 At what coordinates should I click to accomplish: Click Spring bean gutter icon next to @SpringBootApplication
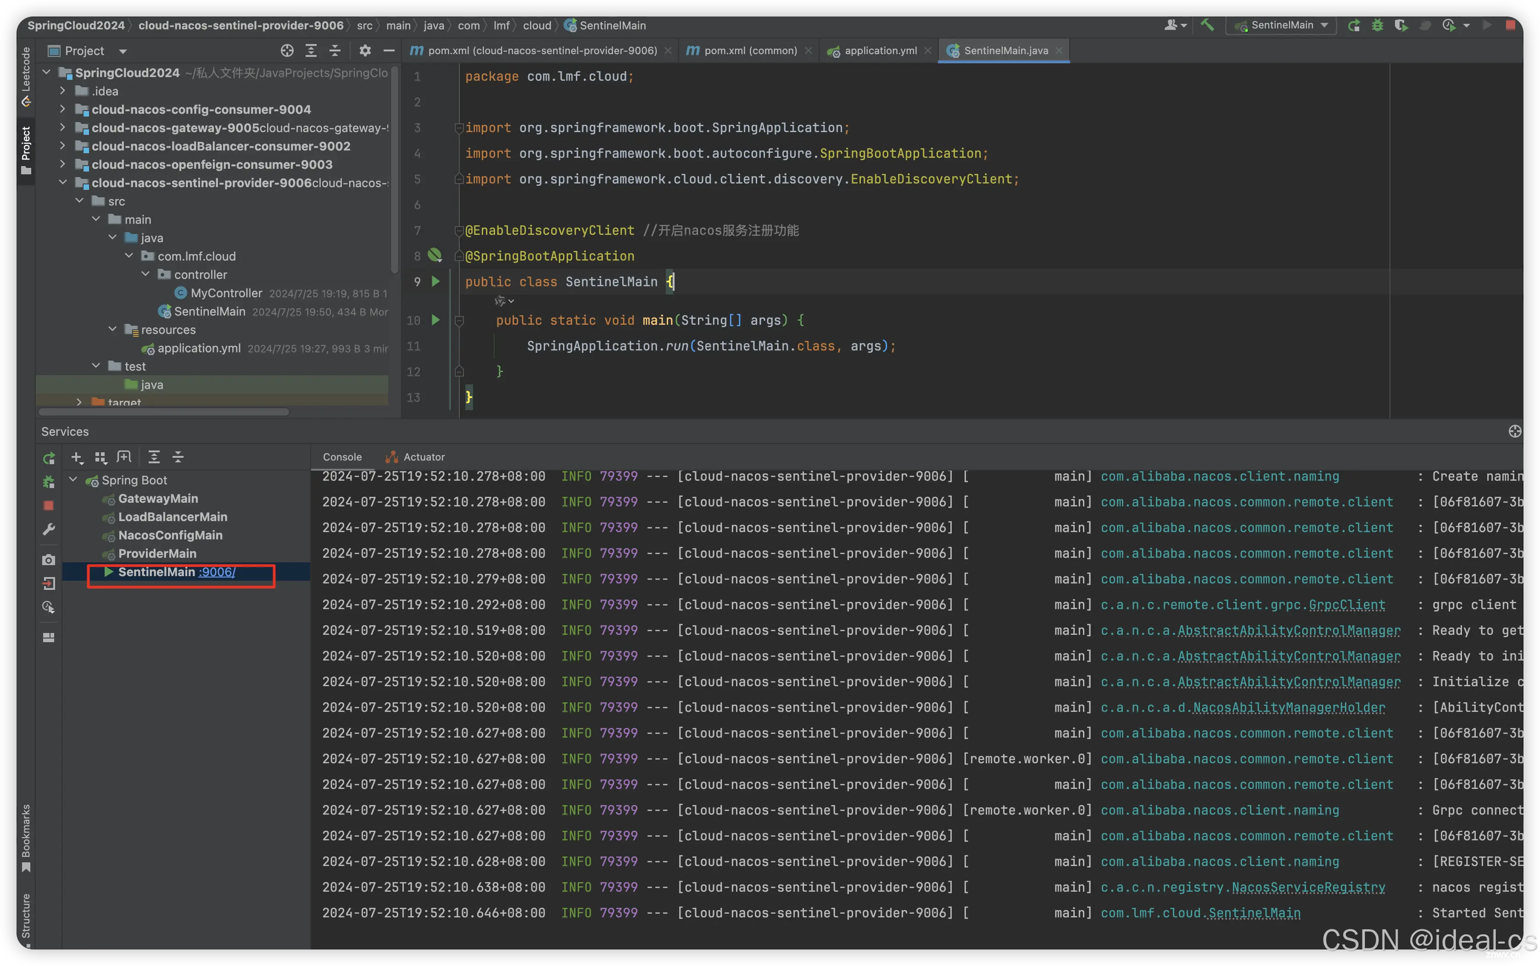coord(435,255)
